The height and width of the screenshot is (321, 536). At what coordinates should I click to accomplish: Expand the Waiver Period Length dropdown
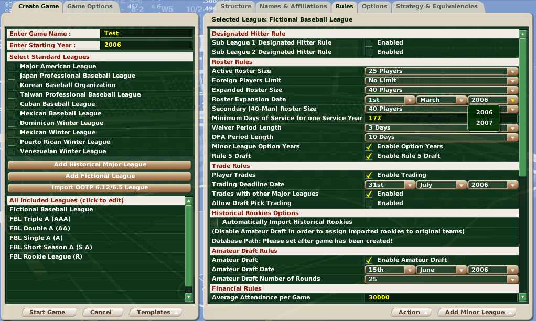pos(441,128)
